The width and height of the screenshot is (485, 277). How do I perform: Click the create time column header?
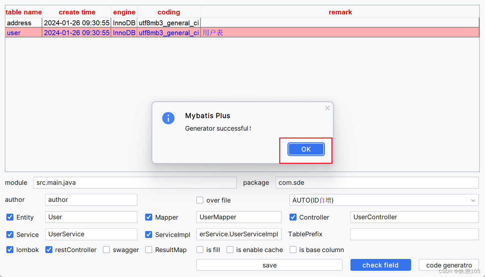tap(77, 12)
